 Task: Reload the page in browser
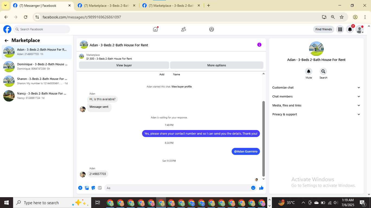coord(26,17)
